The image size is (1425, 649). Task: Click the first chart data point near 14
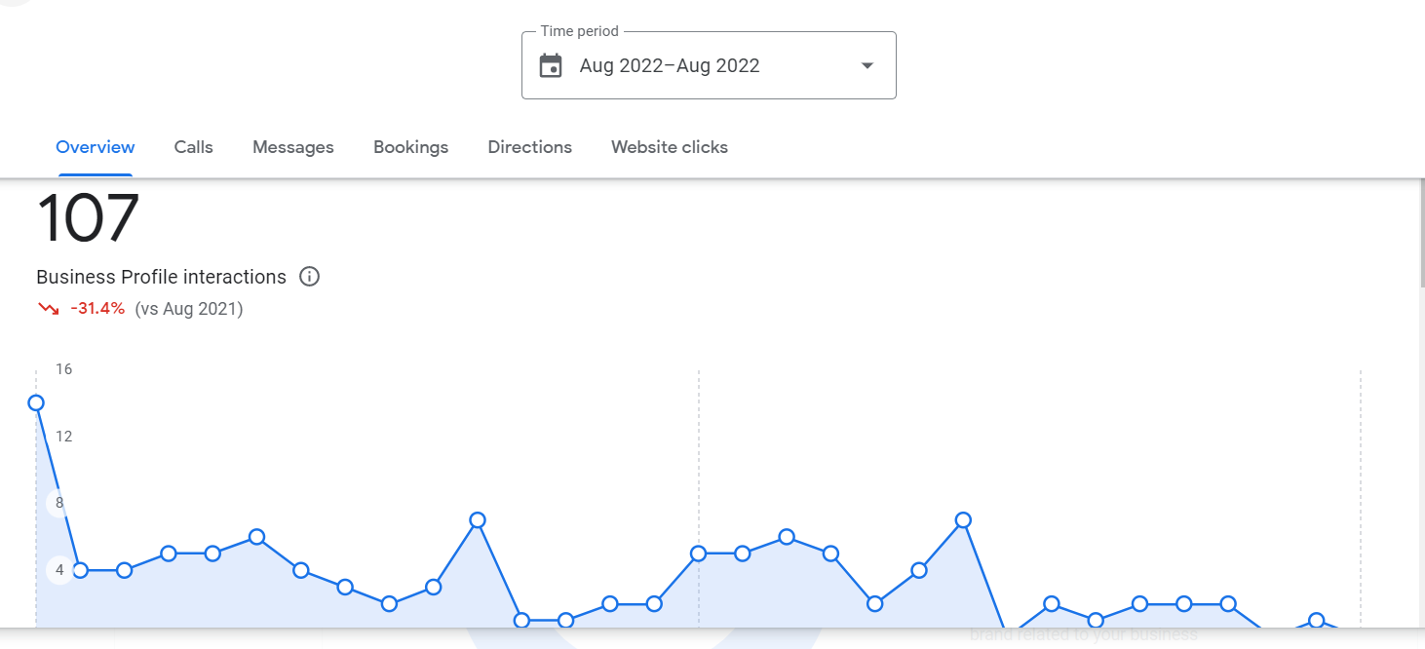[x=36, y=402]
